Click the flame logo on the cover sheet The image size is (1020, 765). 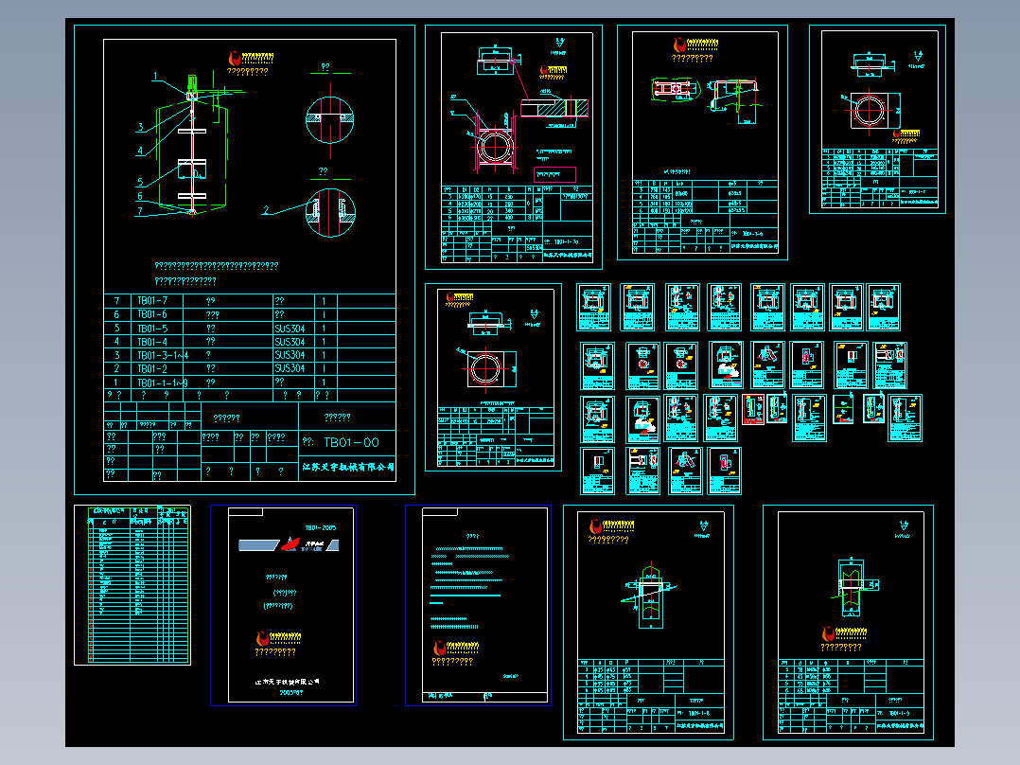(x=263, y=638)
